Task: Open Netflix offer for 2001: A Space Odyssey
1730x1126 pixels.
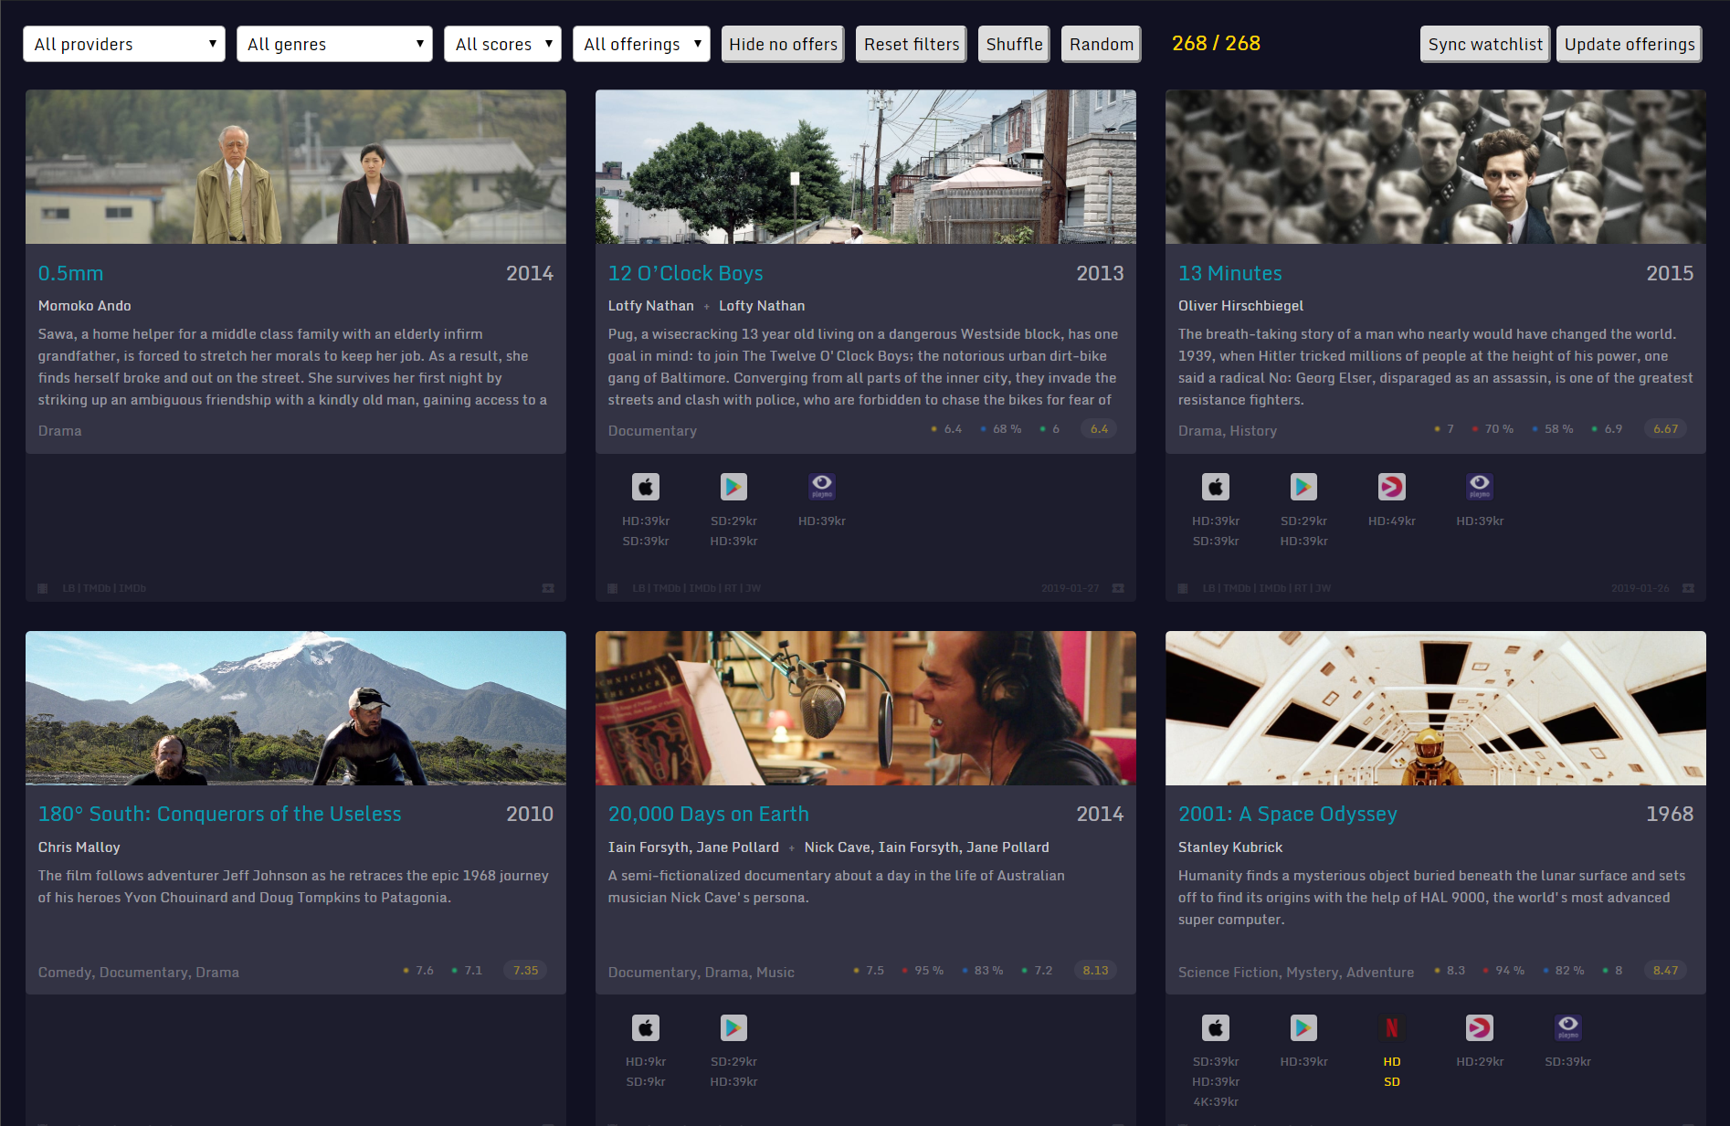Action: (x=1392, y=1028)
